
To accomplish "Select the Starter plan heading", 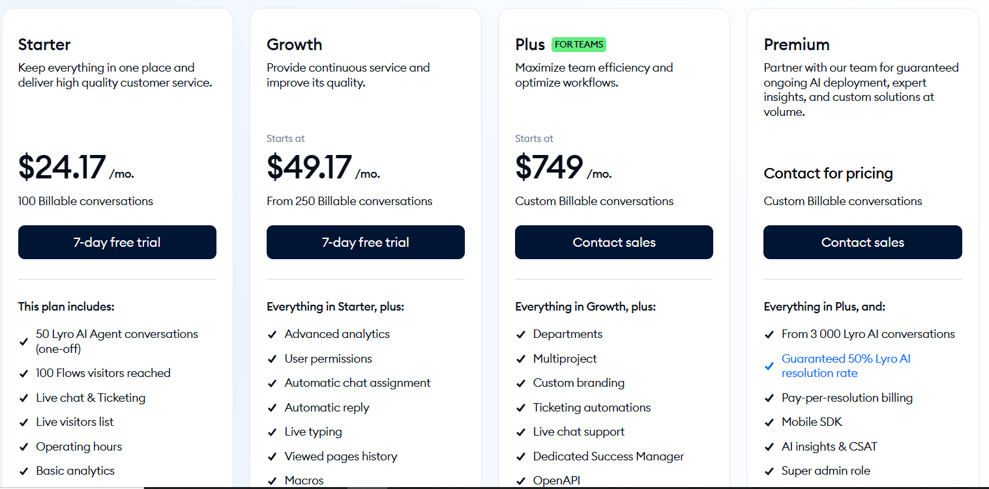I will click(44, 44).
